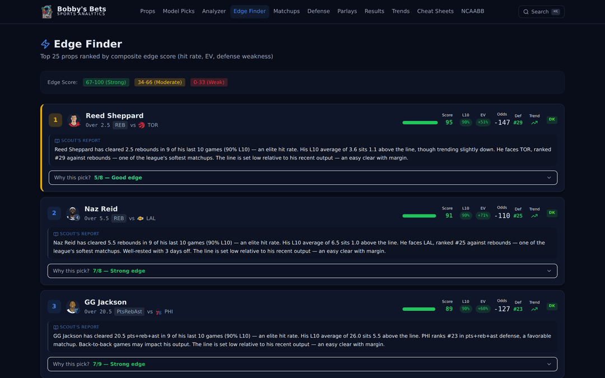Viewport: 605px width, 378px height.
Task: Click Reed Sheppard's green score progress bar
Action: [x=420, y=123]
